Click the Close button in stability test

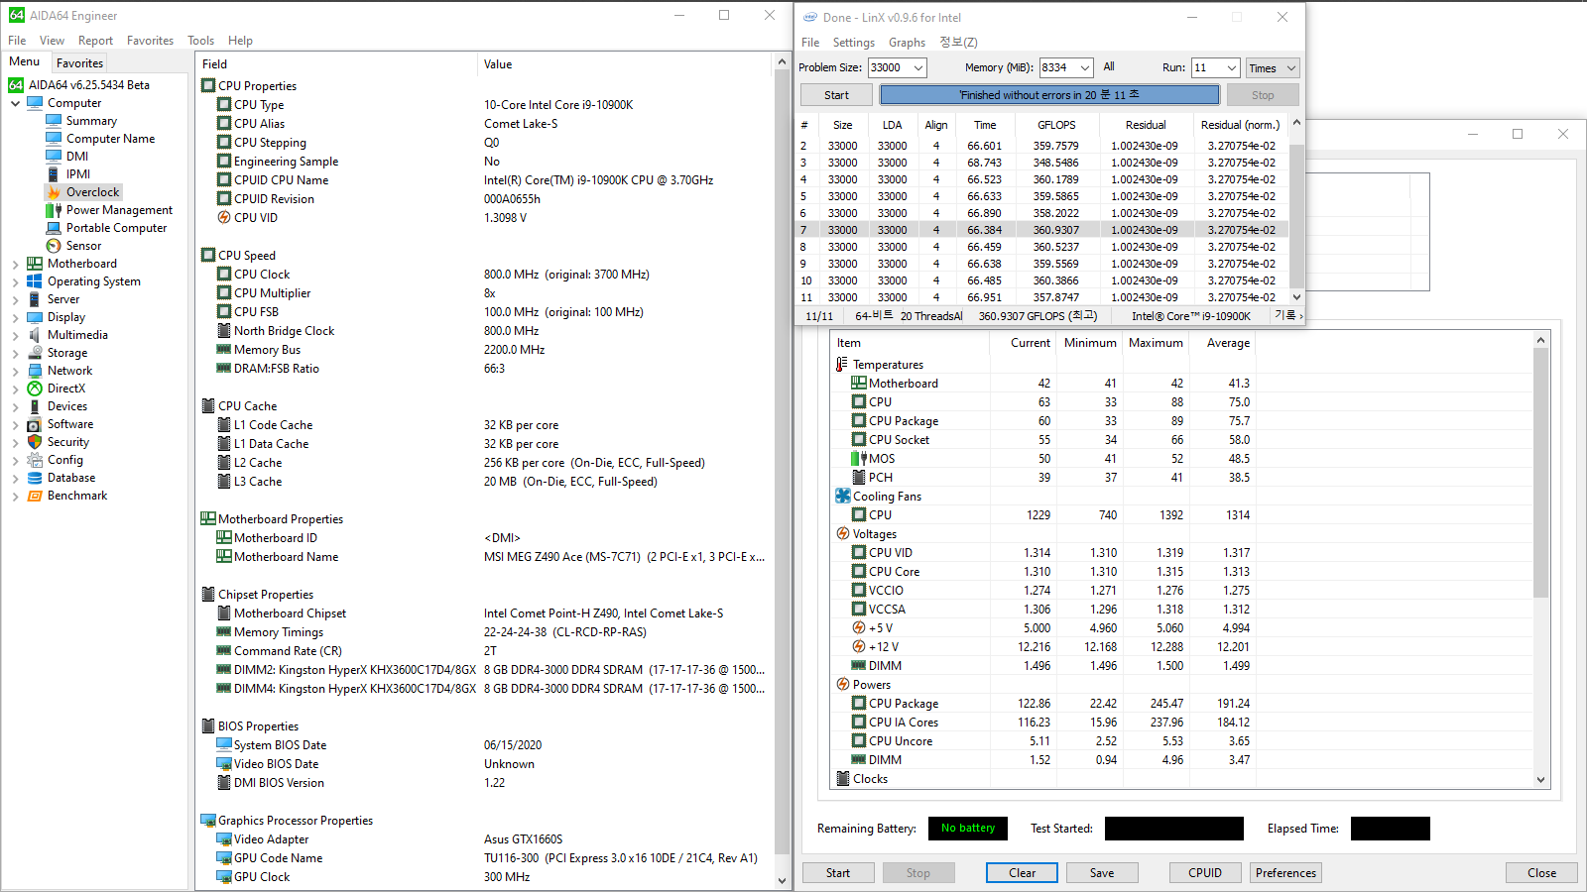[1541, 873]
